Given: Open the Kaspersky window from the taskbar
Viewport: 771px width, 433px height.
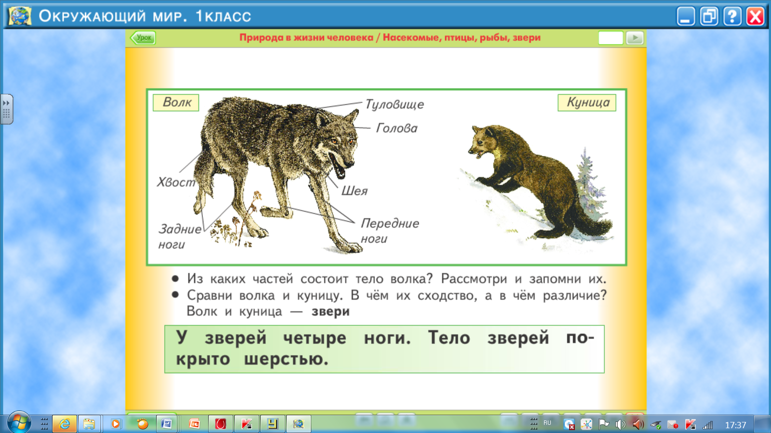Looking at the screenshot, I should coord(247,424).
